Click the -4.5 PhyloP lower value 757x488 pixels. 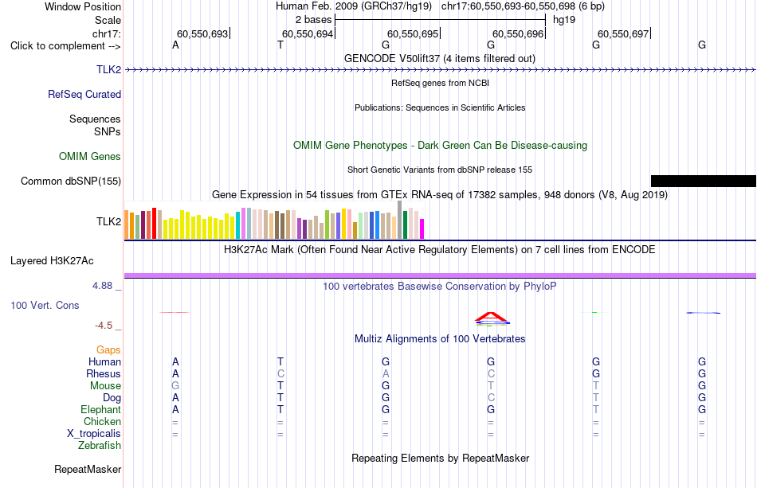[x=104, y=326]
